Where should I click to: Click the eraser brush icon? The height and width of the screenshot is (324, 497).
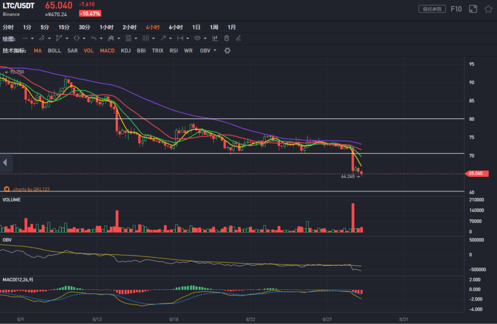(238, 38)
